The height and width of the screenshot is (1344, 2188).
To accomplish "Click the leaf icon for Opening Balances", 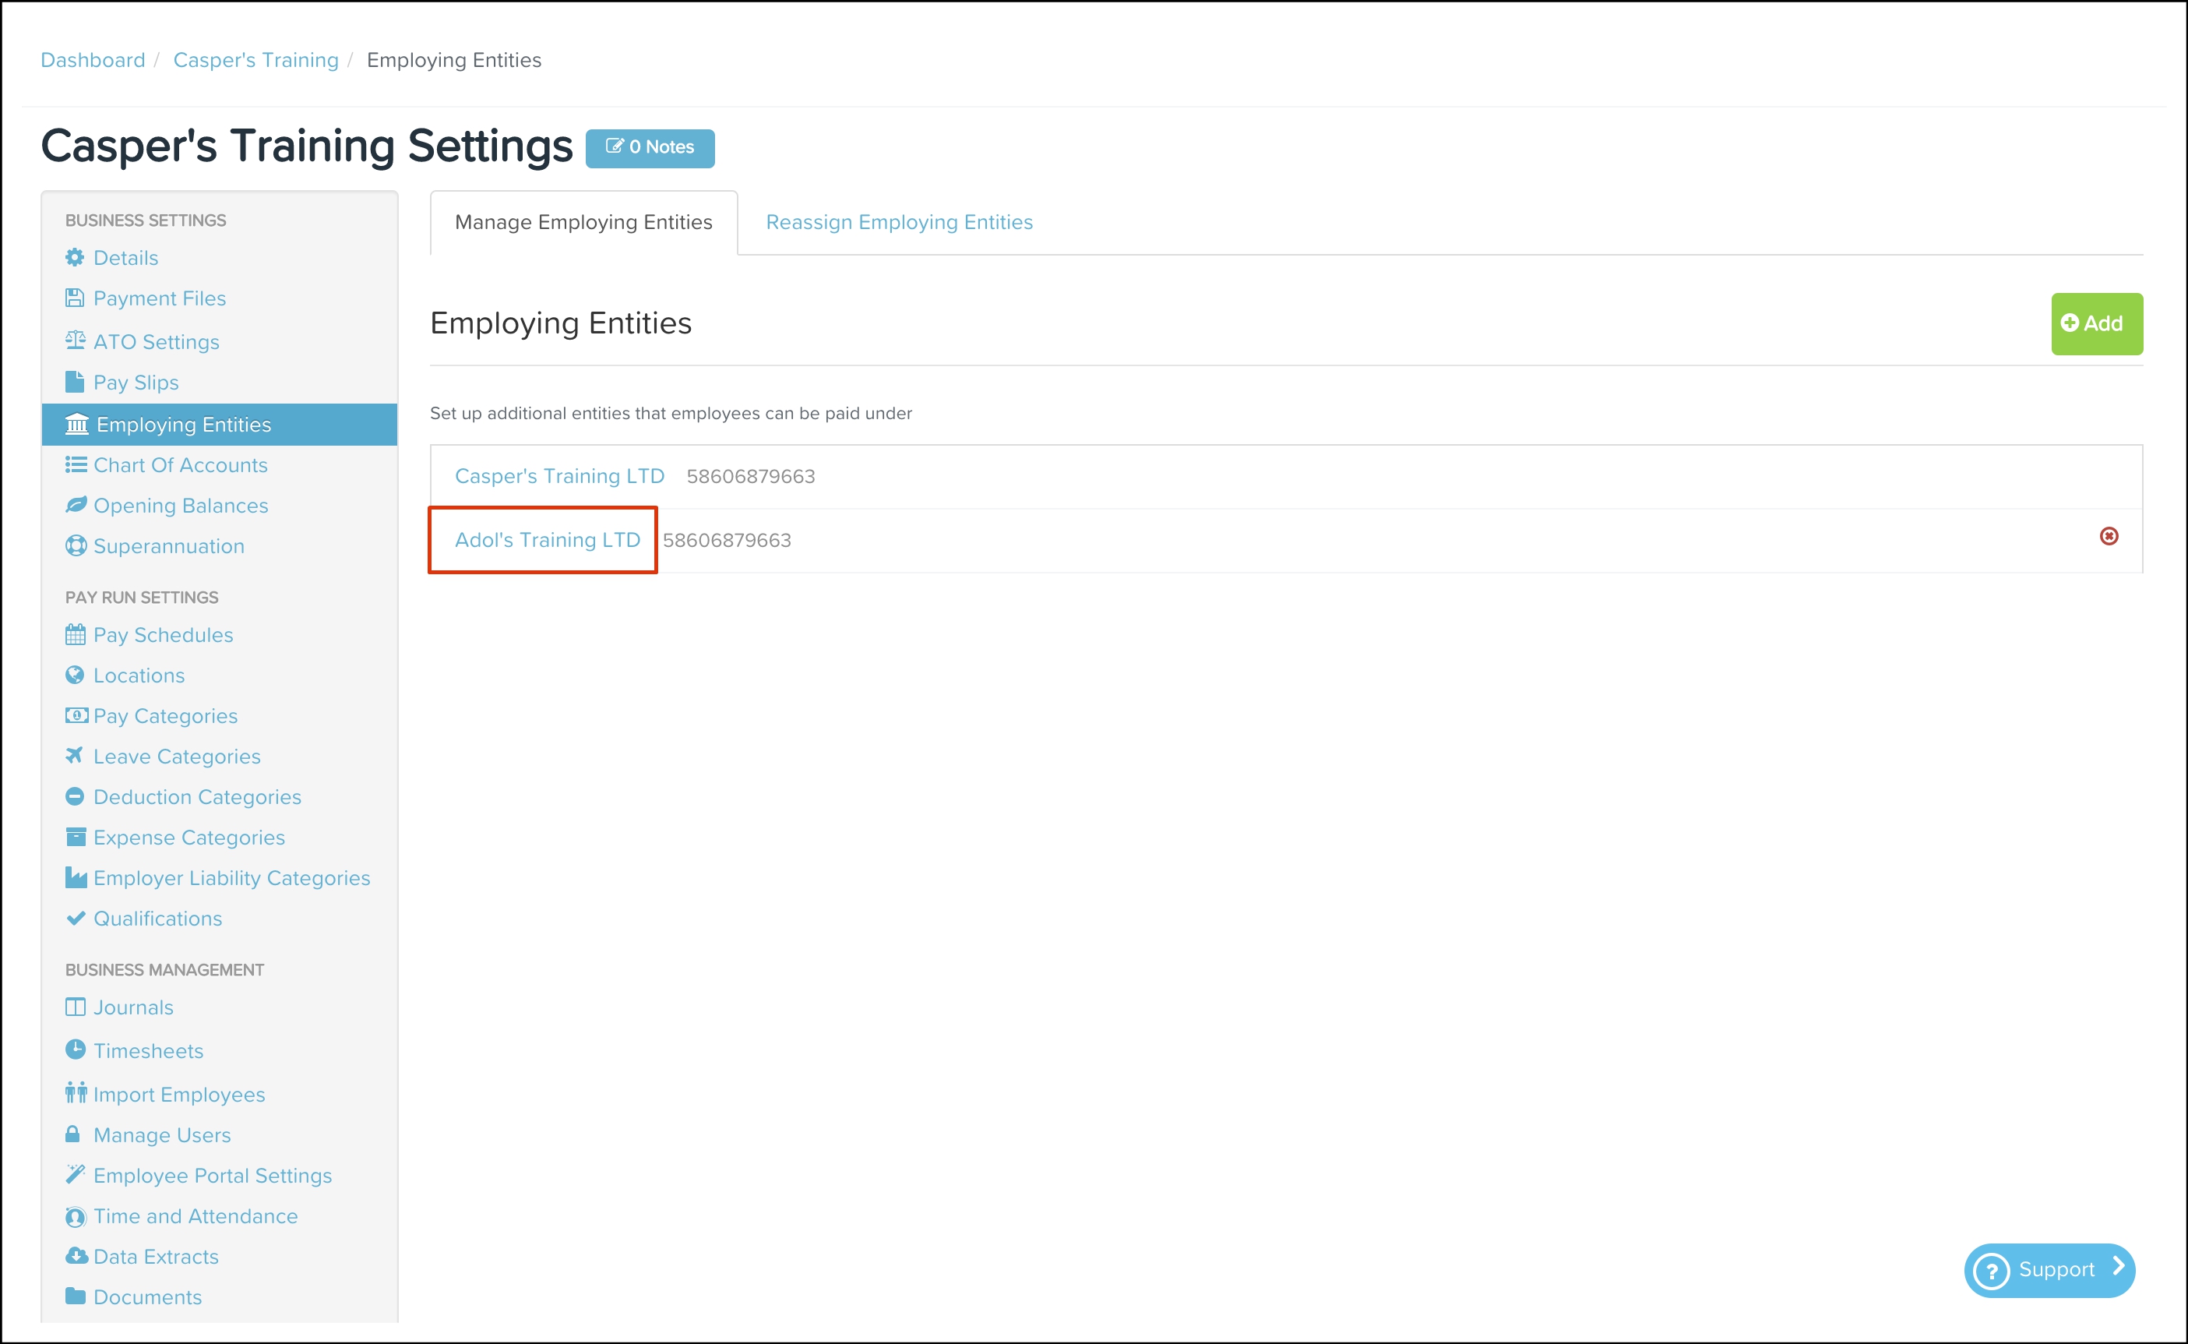I will pos(76,505).
